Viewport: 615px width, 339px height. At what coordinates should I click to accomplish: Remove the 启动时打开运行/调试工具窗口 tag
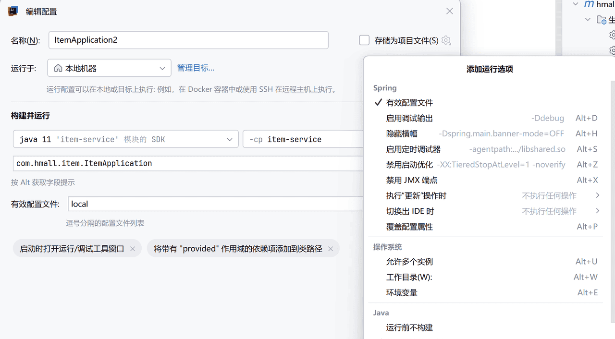[x=133, y=249]
